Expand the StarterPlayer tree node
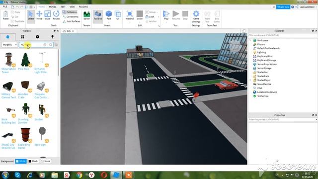This screenshot has width=318, height=179. click(x=250, y=80)
